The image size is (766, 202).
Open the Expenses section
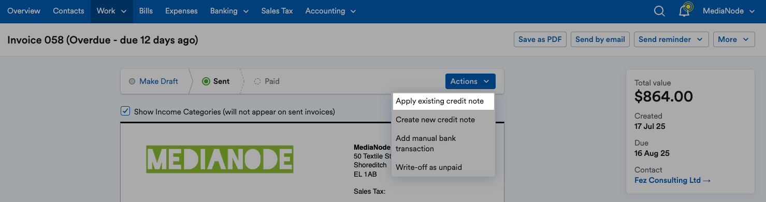pos(181,11)
